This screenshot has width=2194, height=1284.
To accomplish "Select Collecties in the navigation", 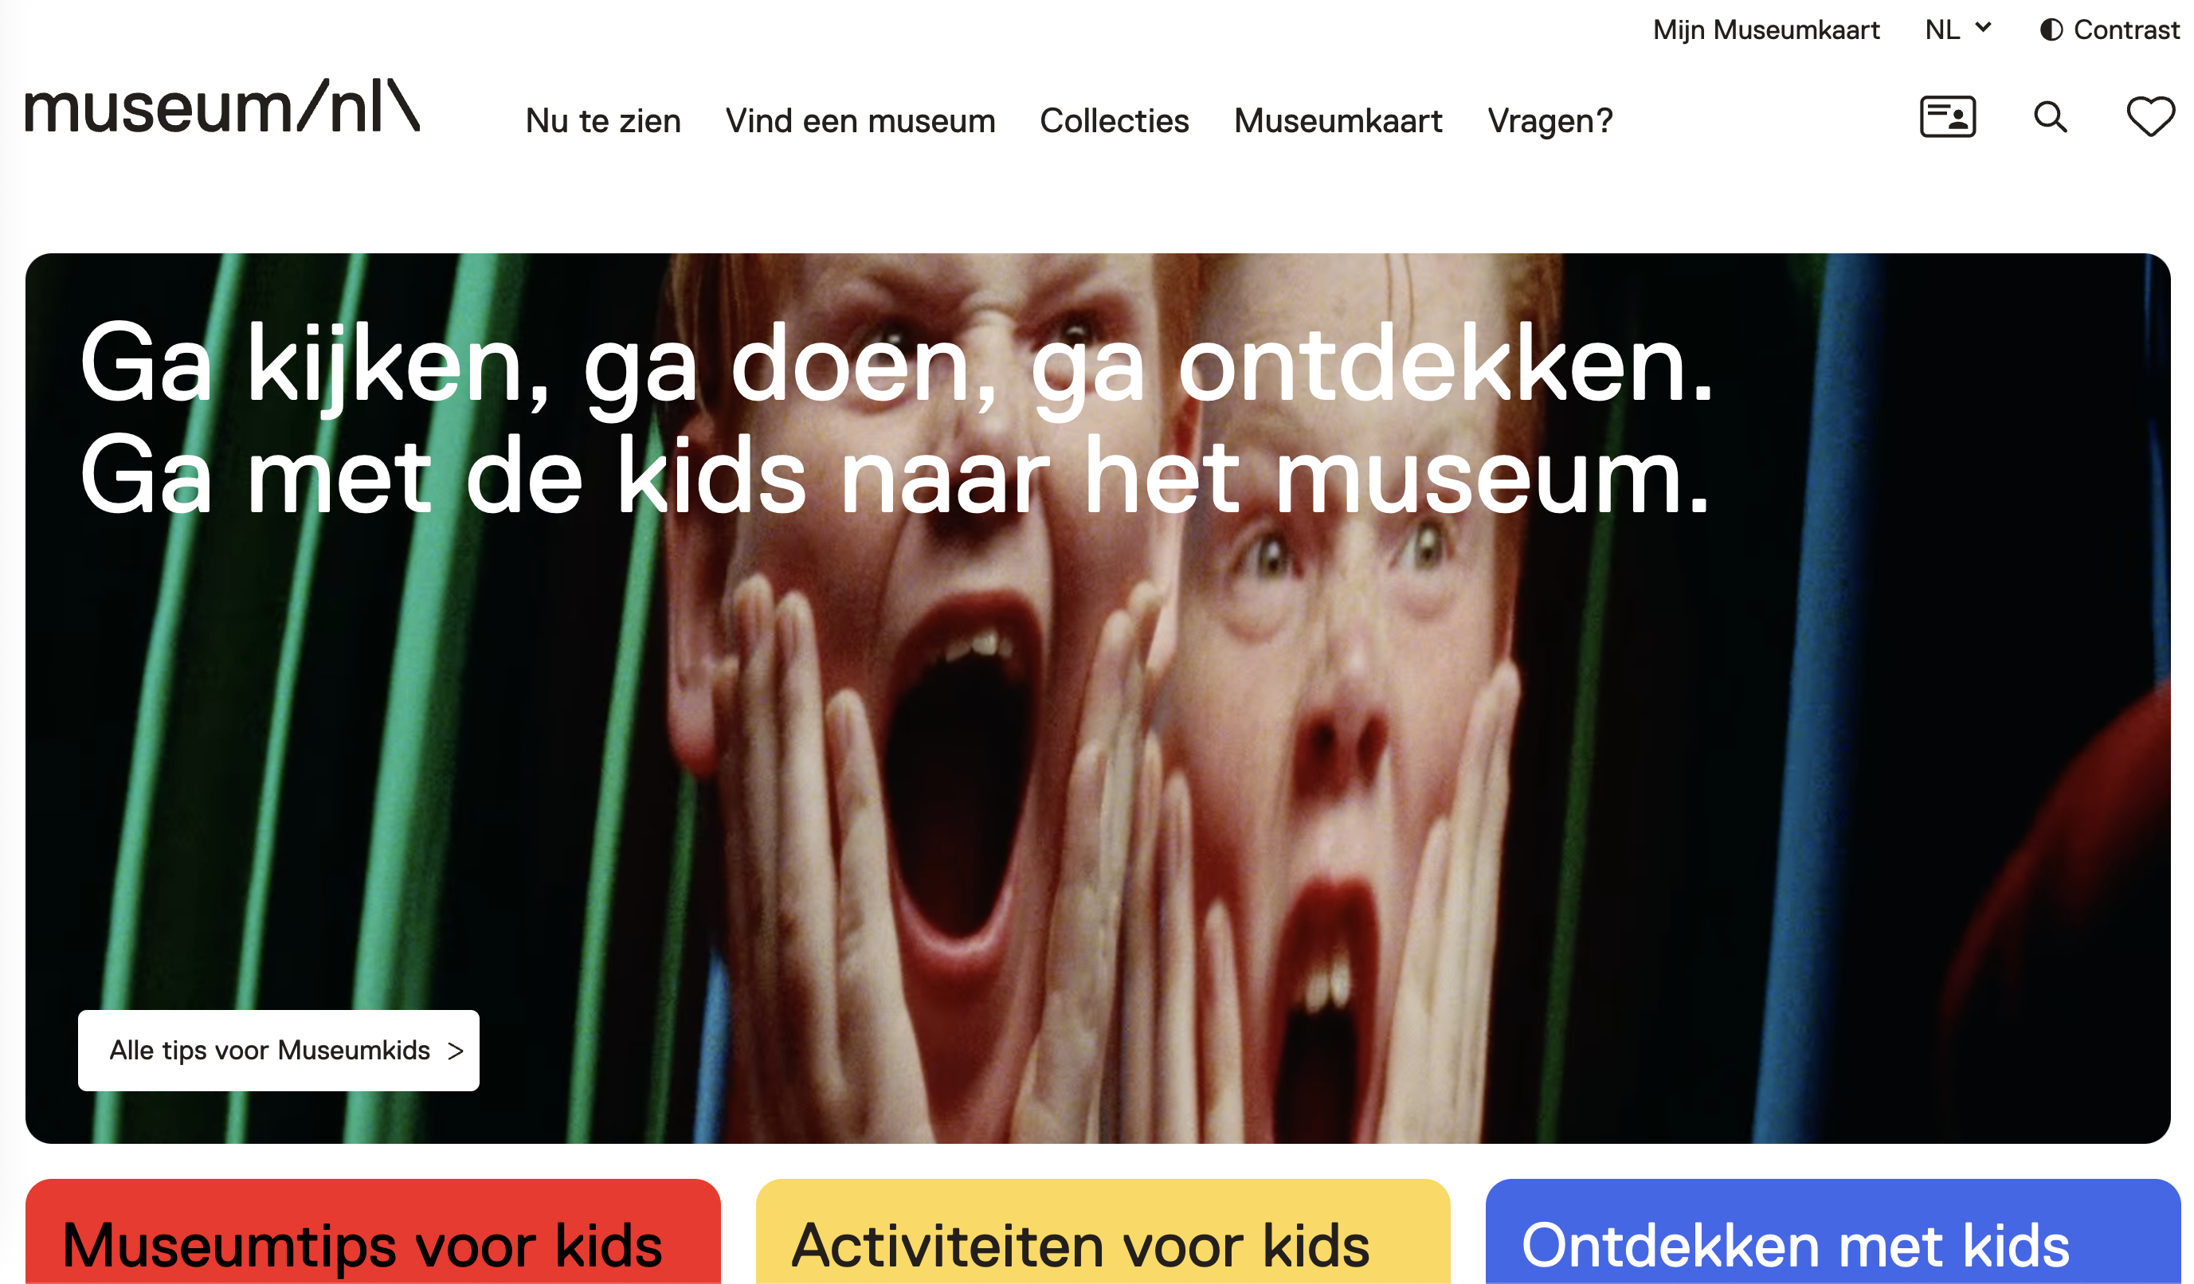I will [x=1114, y=121].
